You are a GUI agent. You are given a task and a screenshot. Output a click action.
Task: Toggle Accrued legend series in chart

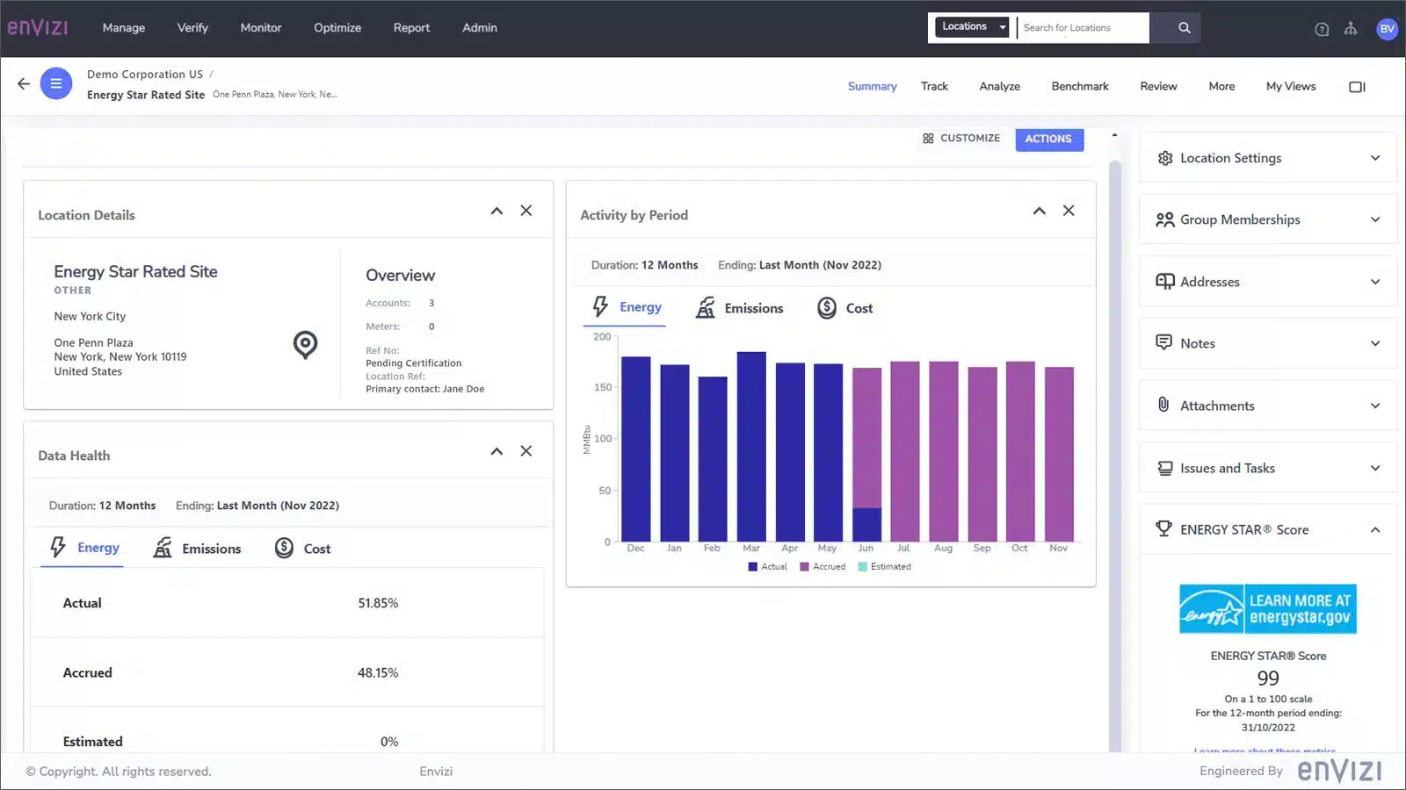click(x=823, y=567)
